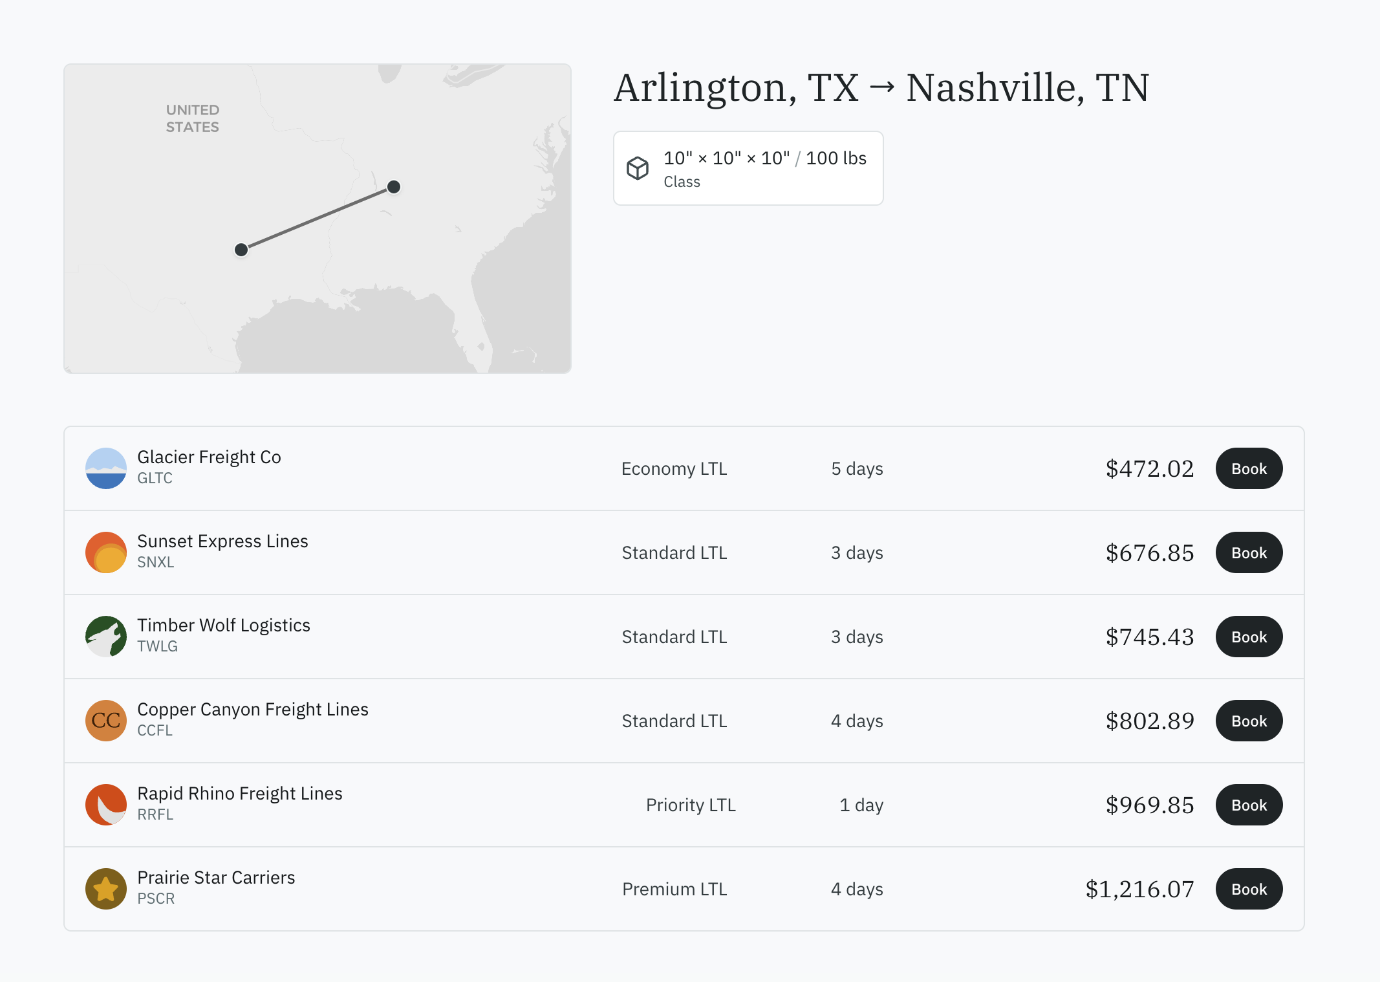This screenshot has height=982, width=1380.
Task: Book the Sunset Express Lines quote
Action: (1248, 552)
